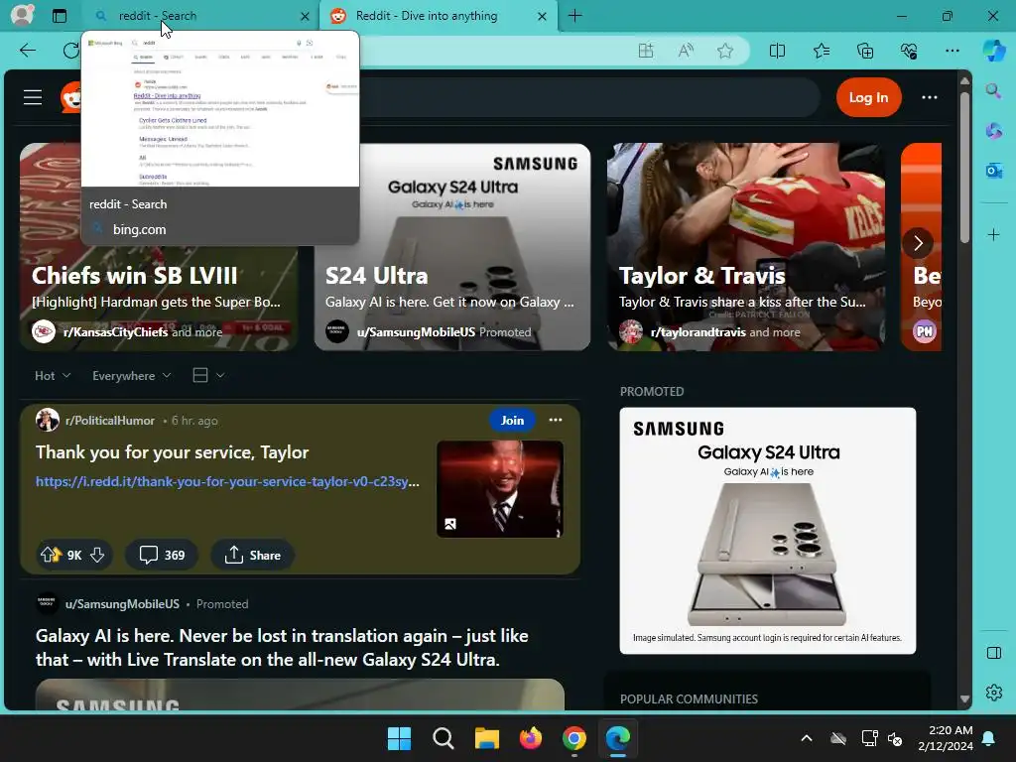Visit r/KansasCityChiefs community link
The height and width of the screenshot is (762, 1016).
[115, 331]
